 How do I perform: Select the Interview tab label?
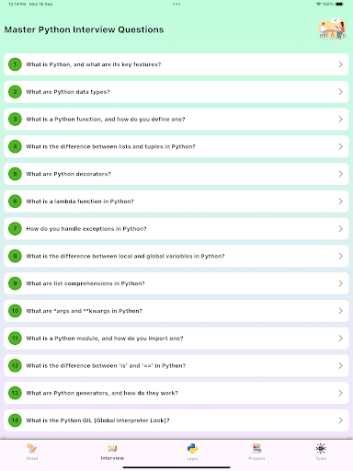tap(112, 458)
